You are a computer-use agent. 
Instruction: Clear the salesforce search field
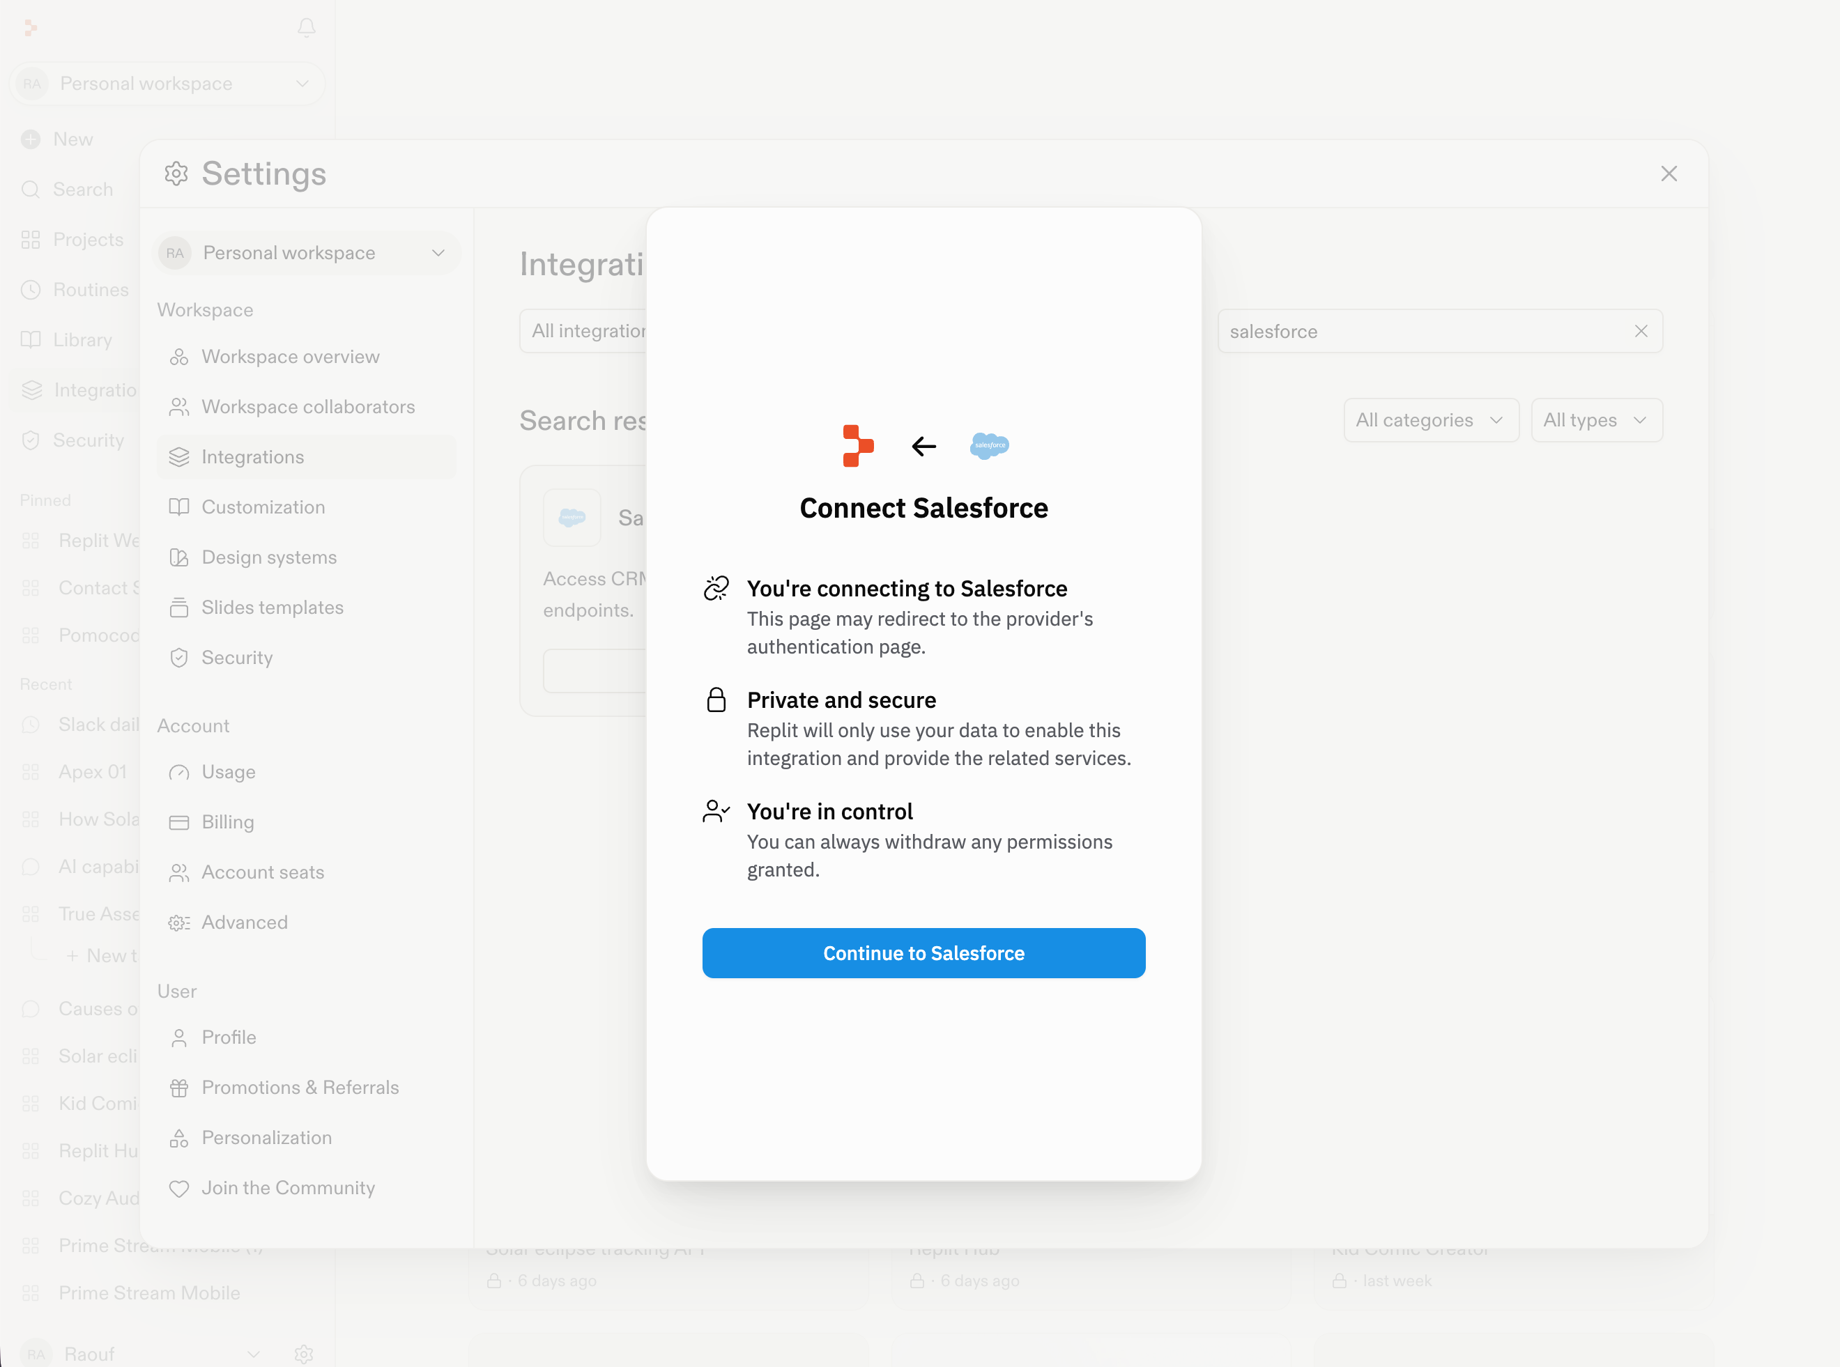[x=1641, y=331]
